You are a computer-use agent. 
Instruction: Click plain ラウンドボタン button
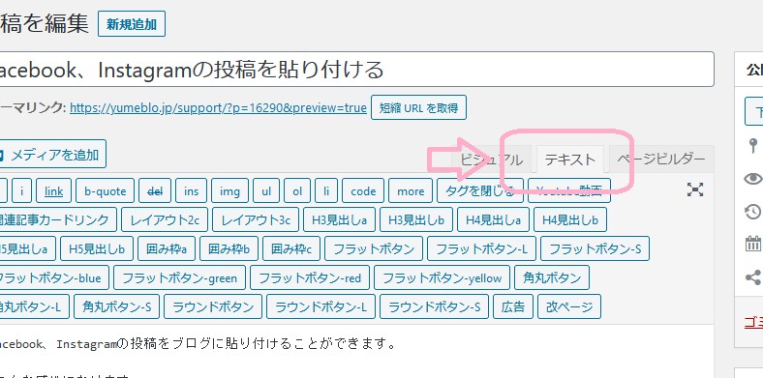point(213,306)
